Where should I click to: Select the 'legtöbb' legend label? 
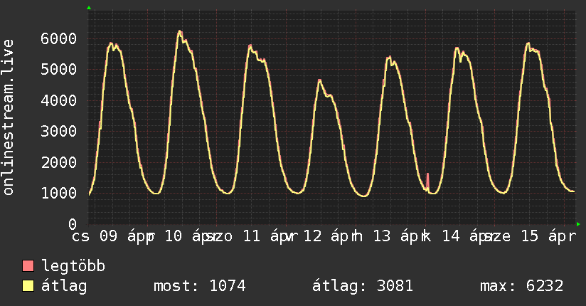[73, 267]
